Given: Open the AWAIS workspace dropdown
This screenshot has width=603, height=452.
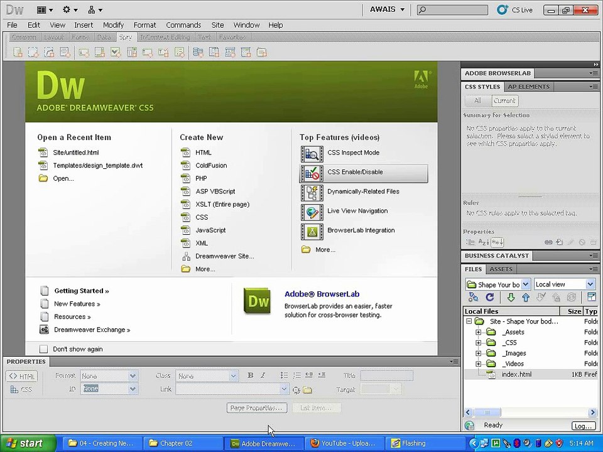Looking at the screenshot, I should pos(387,9).
